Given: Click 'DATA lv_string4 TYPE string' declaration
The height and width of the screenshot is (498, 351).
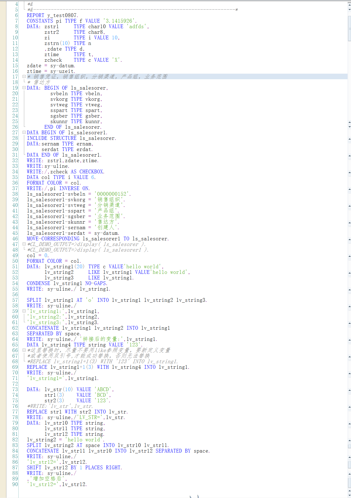Looking at the screenshot, I should point(85,345).
